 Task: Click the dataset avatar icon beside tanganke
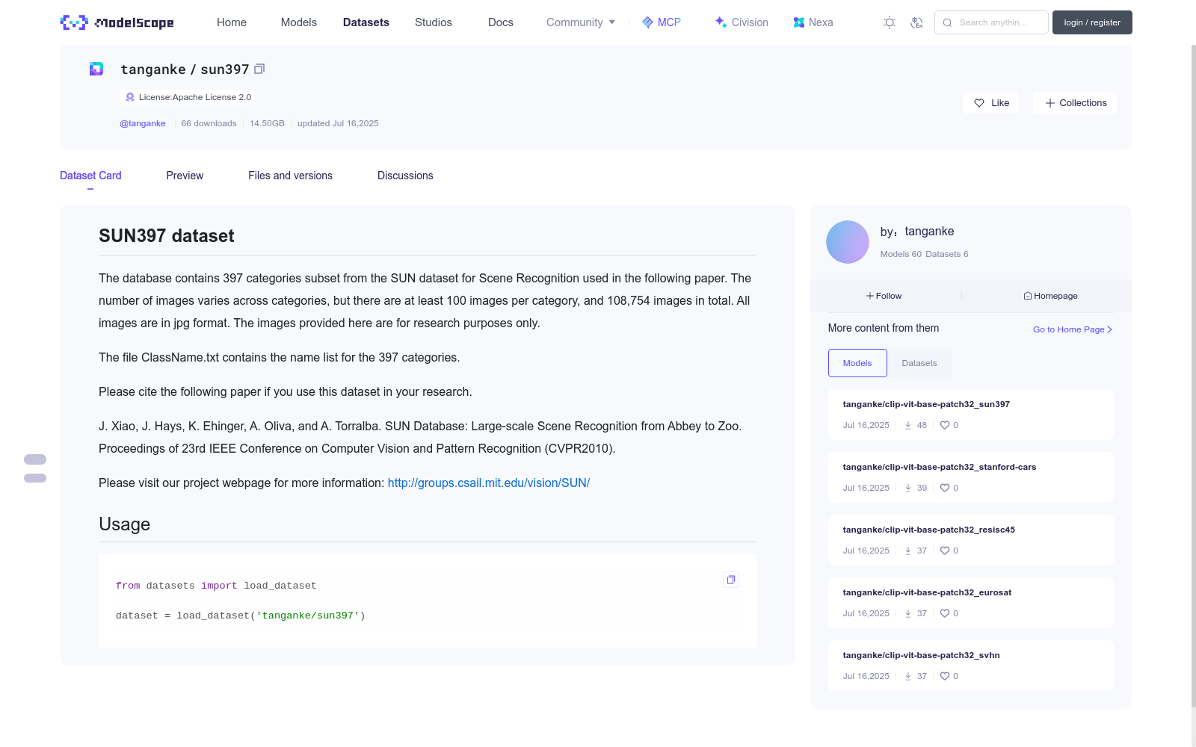pyautogui.click(x=96, y=69)
